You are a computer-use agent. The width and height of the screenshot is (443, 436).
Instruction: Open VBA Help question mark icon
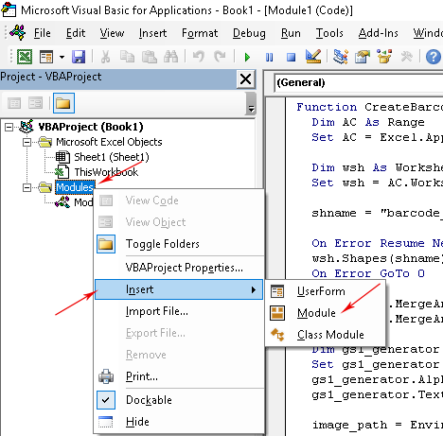(x=434, y=57)
